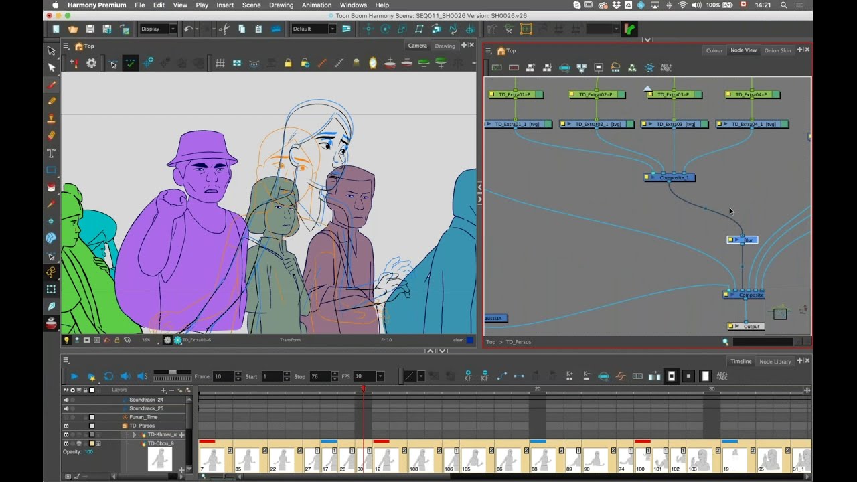Click the ABC rename icon in Node View toolbar

[666, 68]
